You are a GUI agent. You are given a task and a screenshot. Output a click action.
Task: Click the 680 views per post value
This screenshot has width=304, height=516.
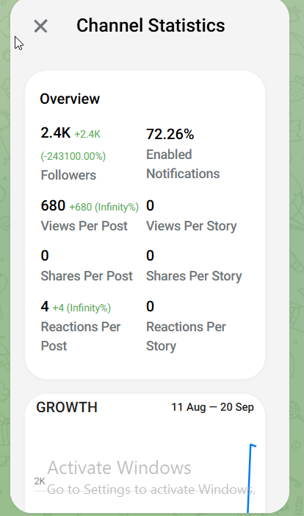(x=53, y=205)
